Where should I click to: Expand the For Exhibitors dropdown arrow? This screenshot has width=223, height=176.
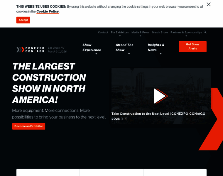[x=120, y=36]
